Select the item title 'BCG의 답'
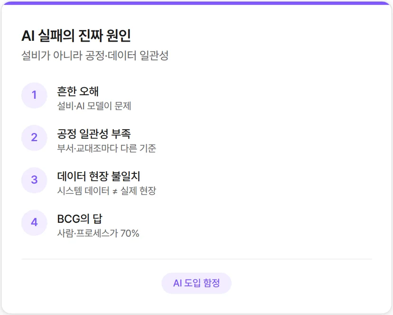 click(x=80, y=219)
